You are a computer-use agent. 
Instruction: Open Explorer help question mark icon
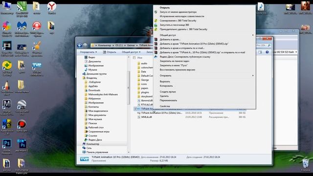click(x=267, y=52)
